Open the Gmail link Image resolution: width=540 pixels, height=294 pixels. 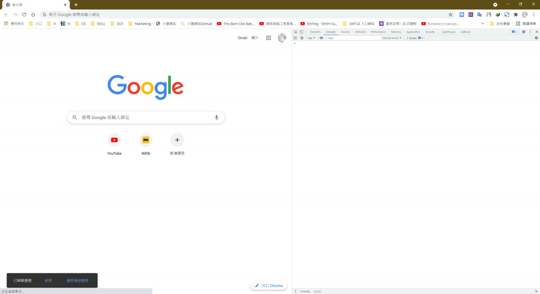click(243, 38)
